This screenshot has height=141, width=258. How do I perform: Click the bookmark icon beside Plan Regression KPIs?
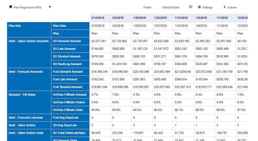pos(11,7)
